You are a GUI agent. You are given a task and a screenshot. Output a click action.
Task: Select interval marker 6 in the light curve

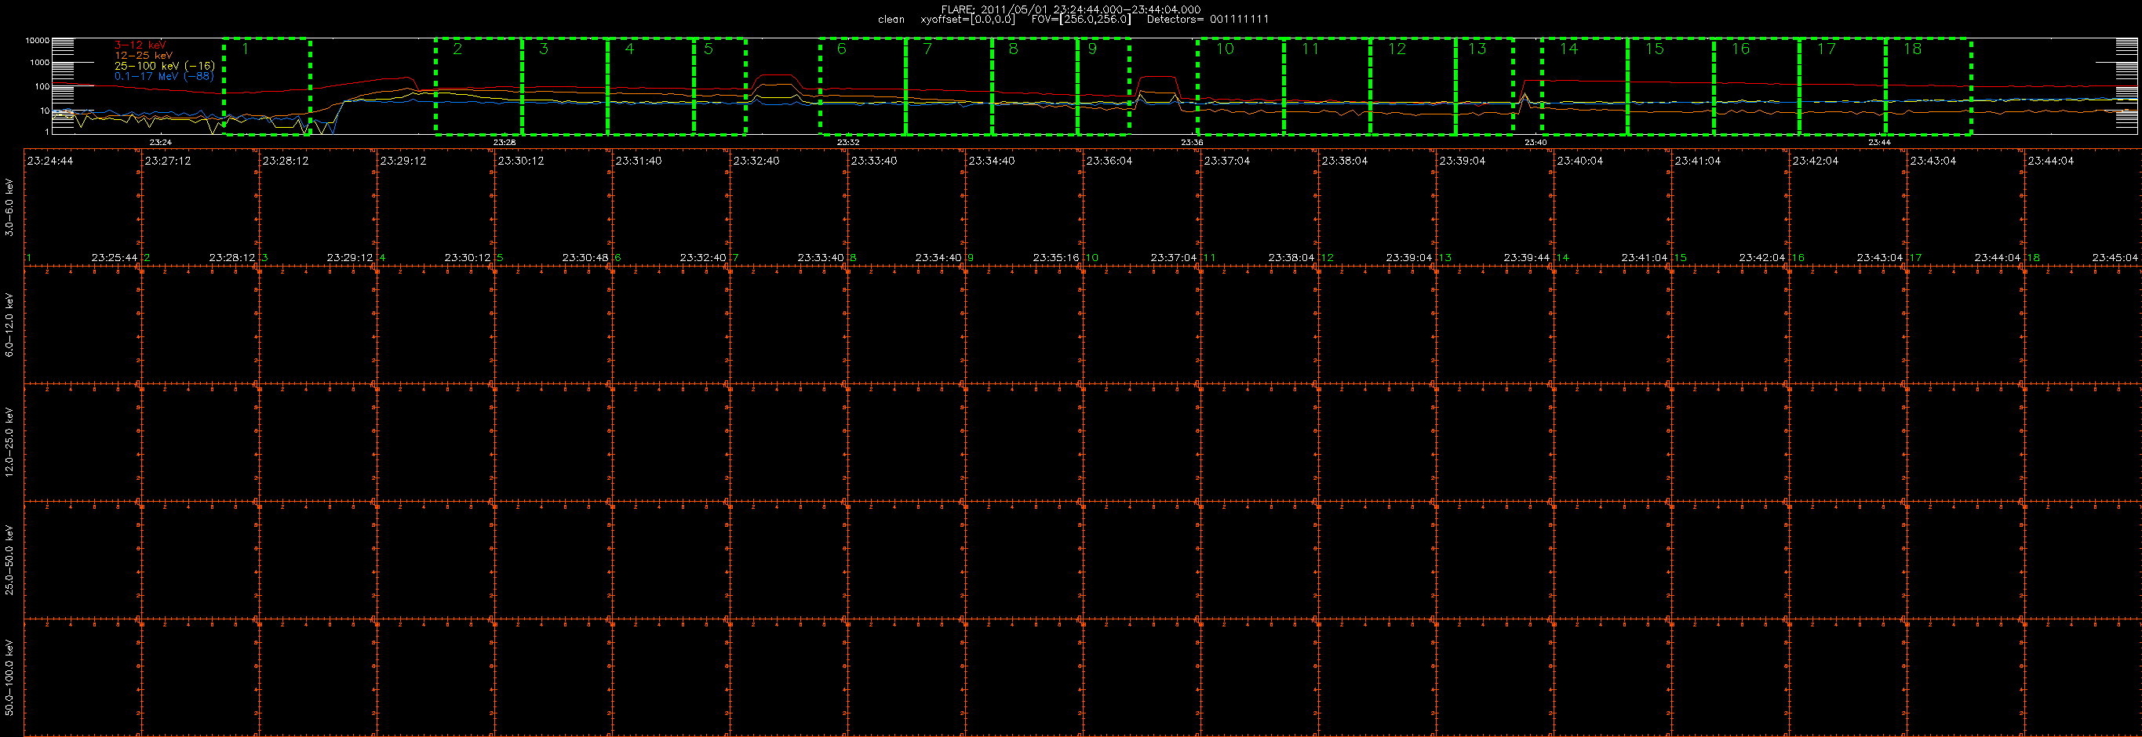[841, 49]
